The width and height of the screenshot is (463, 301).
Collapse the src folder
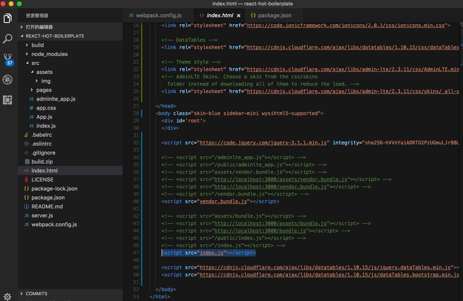point(35,63)
